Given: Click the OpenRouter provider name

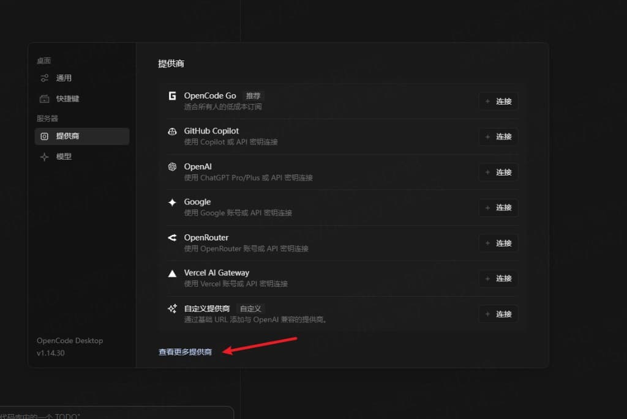Looking at the screenshot, I should tap(206, 238).
